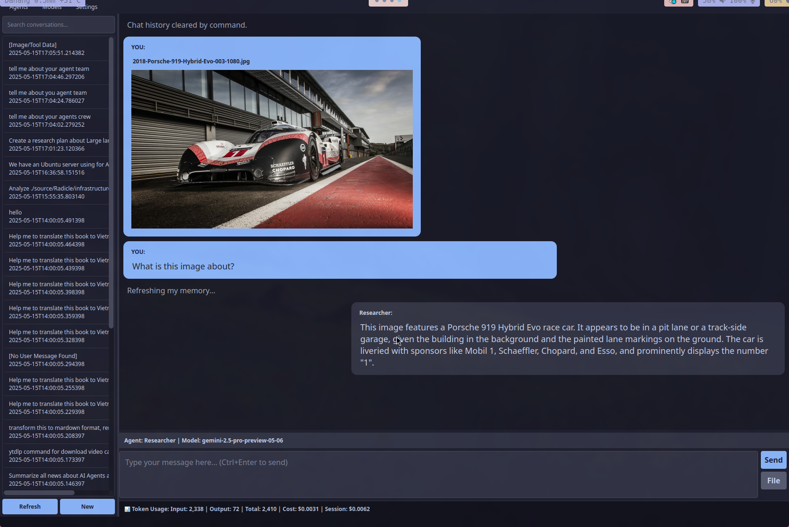Open 'Analyze ./source/Radicle/infrastructure' conversation
This screenshot has height=527, width=789.
pos(56,192)
